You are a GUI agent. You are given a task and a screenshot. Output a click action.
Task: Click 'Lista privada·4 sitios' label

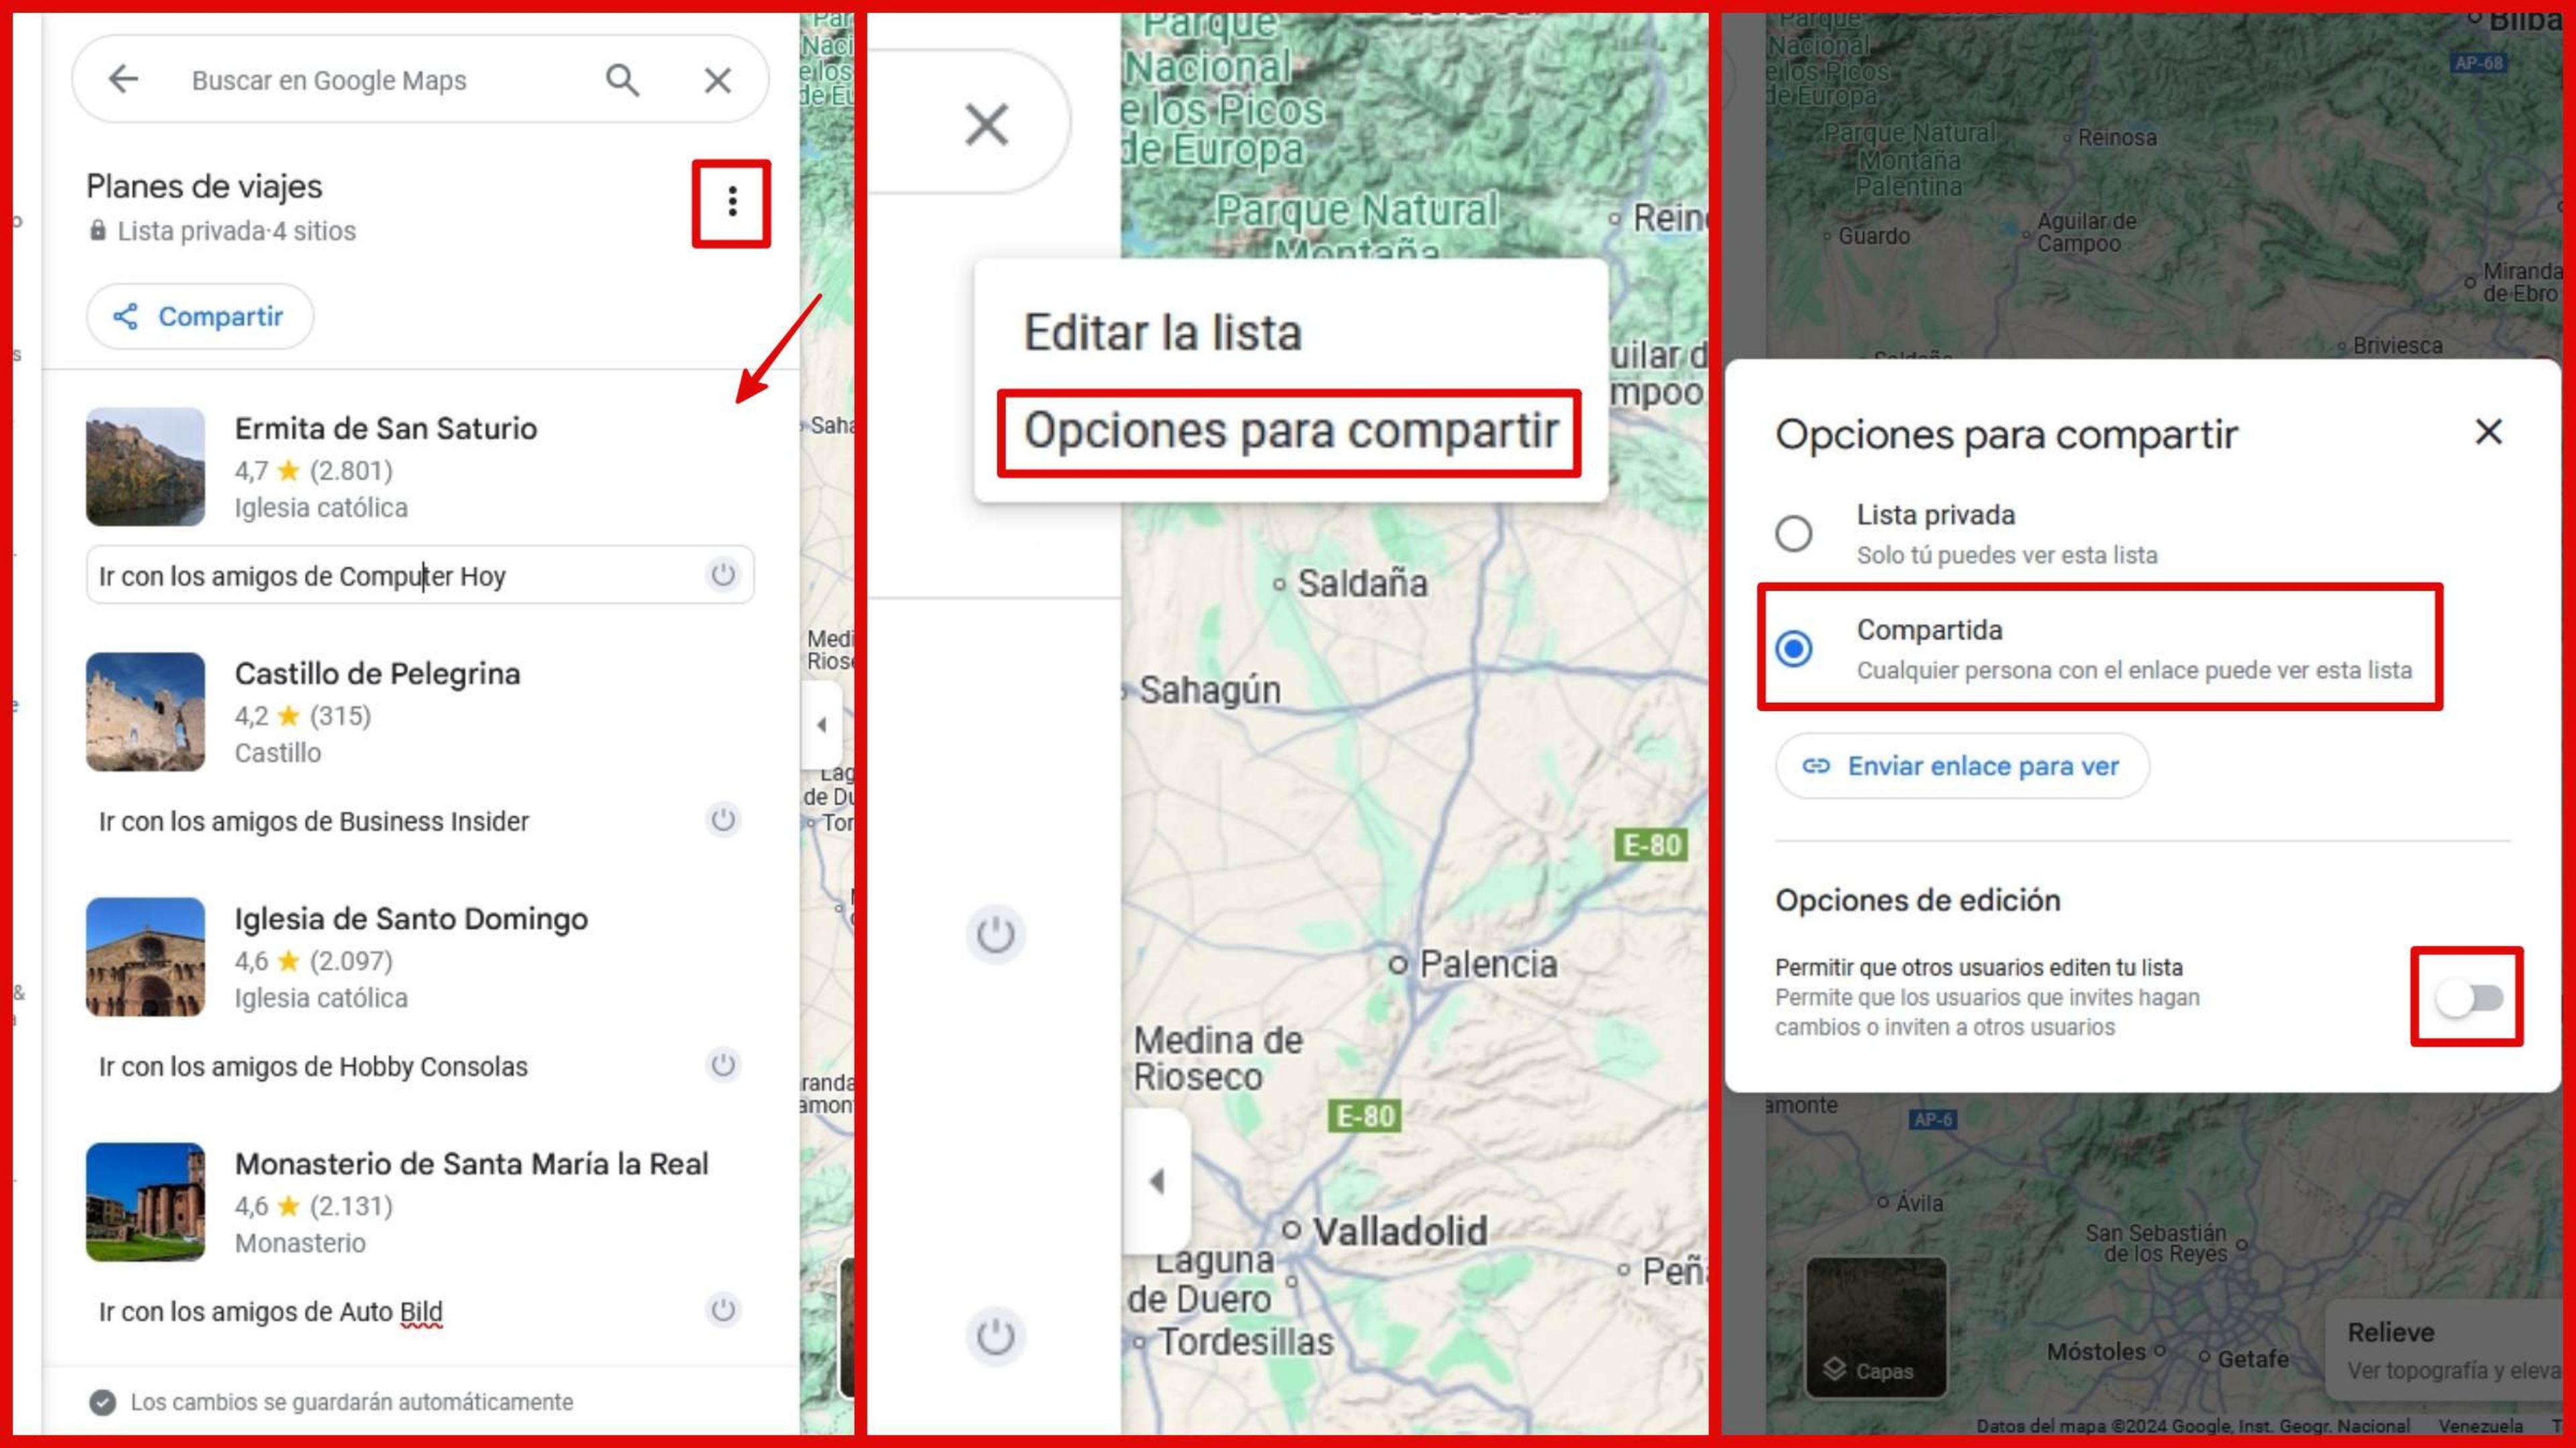click(x=236, y=231)
